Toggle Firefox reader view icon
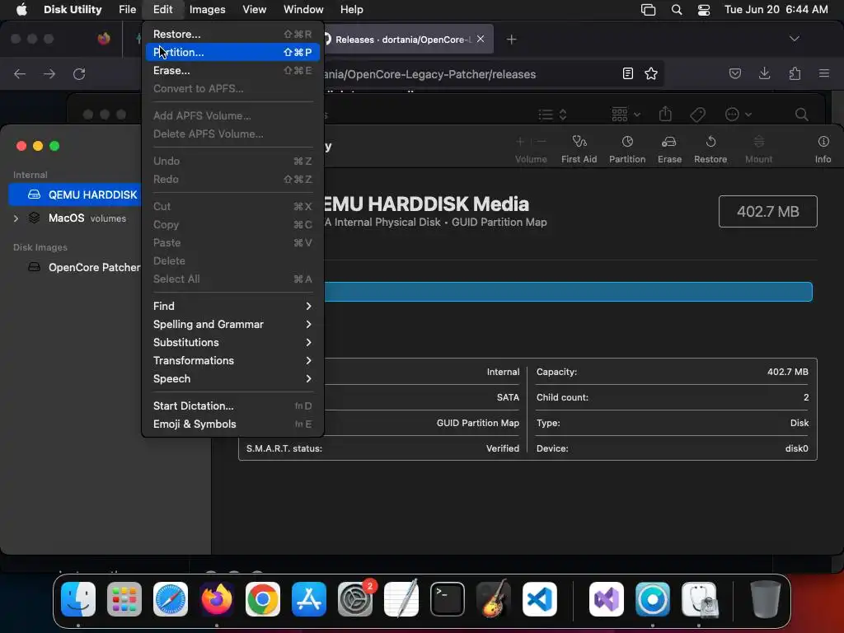This screenshot has width=844, height=633. tap(627, 73)
